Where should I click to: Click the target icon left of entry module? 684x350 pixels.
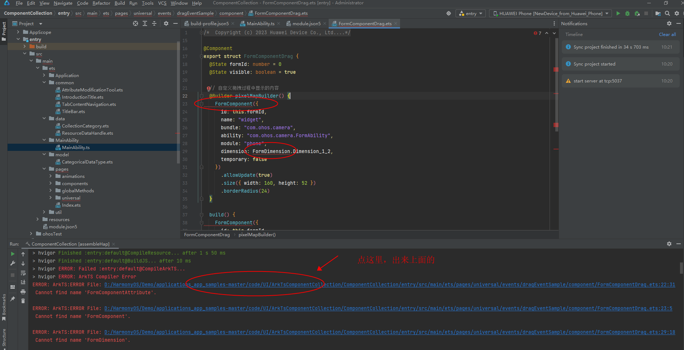click(449, 13)
